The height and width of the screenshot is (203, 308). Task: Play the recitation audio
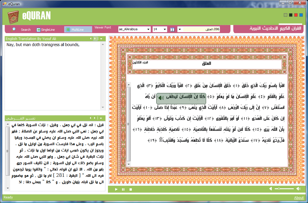(116, 189)
